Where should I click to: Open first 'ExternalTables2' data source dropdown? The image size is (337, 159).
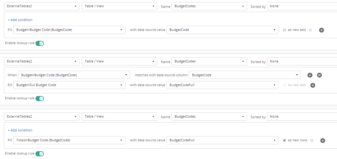click(x=42, y=6)
